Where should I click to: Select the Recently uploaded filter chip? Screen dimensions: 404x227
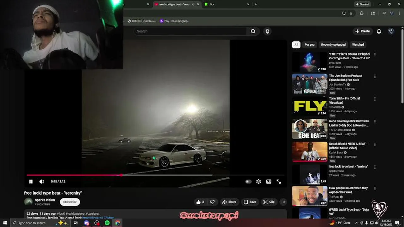click(x=333, y=44)
